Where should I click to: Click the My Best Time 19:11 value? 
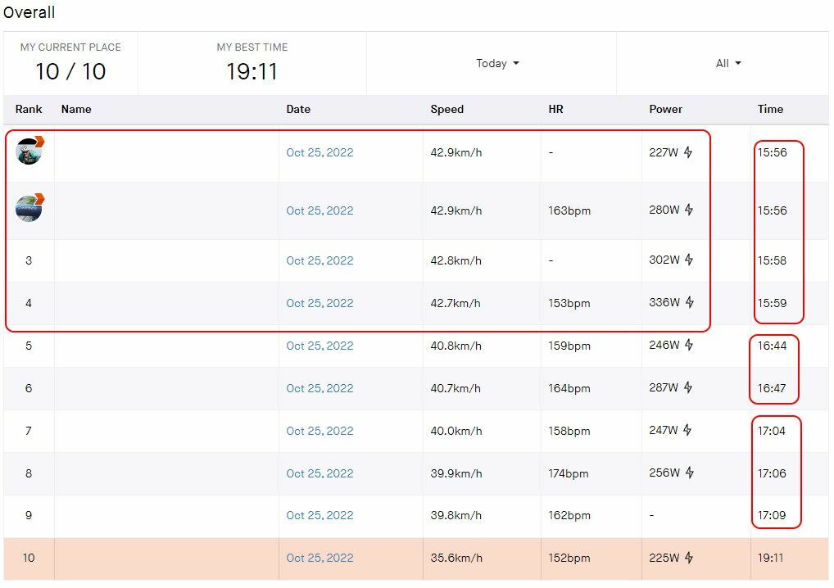point(252,71)
